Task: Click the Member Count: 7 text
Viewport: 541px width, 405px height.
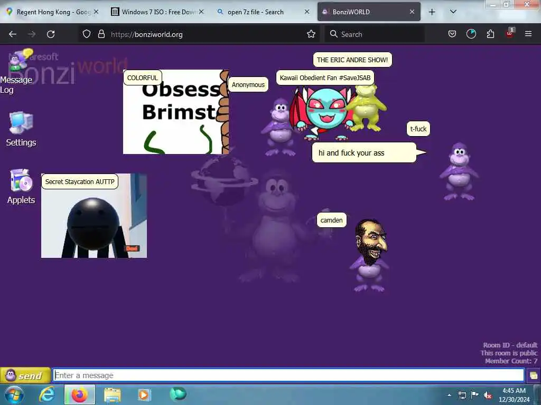Action: pyautogui.click(x=511, y=361)
